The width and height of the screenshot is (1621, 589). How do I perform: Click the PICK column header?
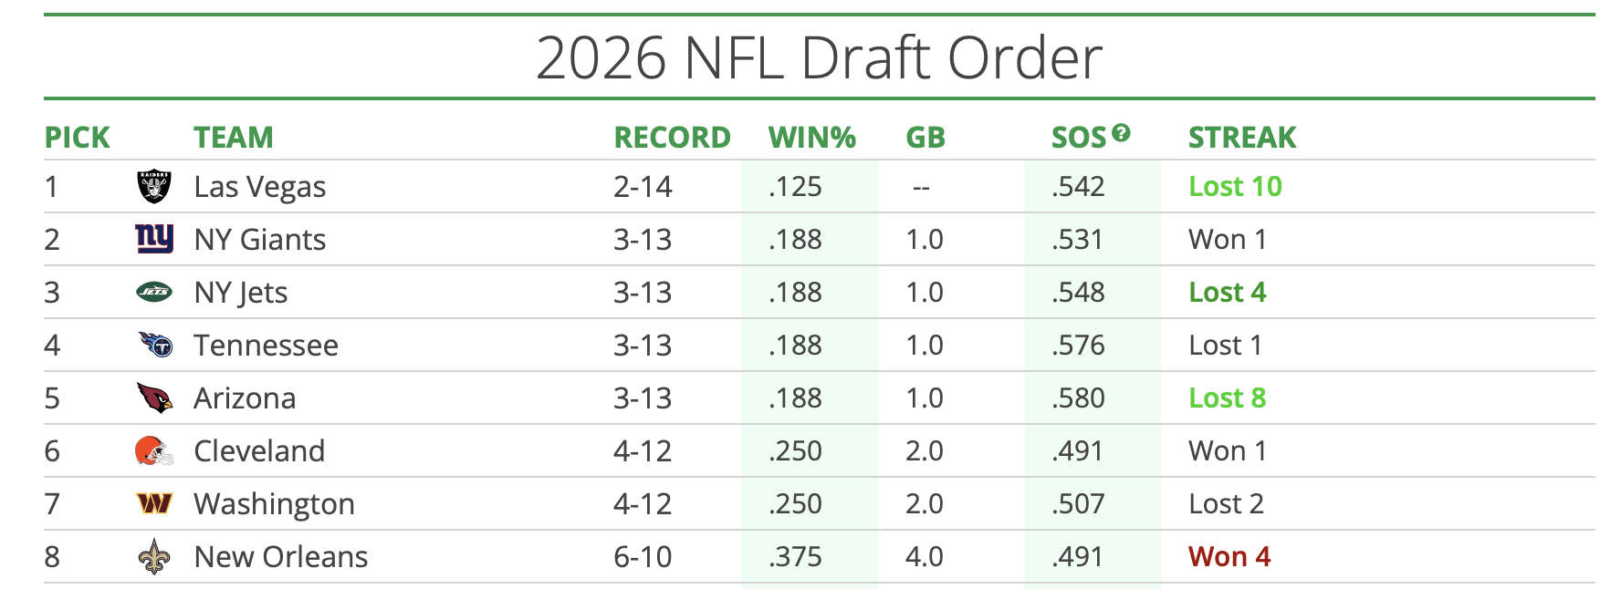tap(77, 138)
